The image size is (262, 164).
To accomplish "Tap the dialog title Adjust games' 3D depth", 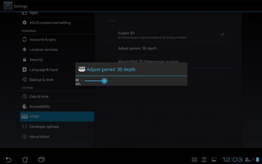I will tap(111, 69).
